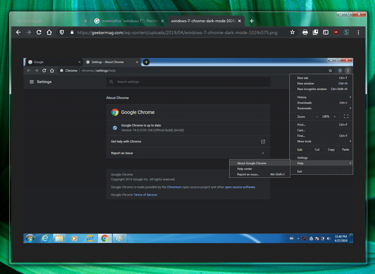Screen dimensions: 375x274
Task: Click the geekermag.com URL in address bar
Action: [x=177, y=33]
